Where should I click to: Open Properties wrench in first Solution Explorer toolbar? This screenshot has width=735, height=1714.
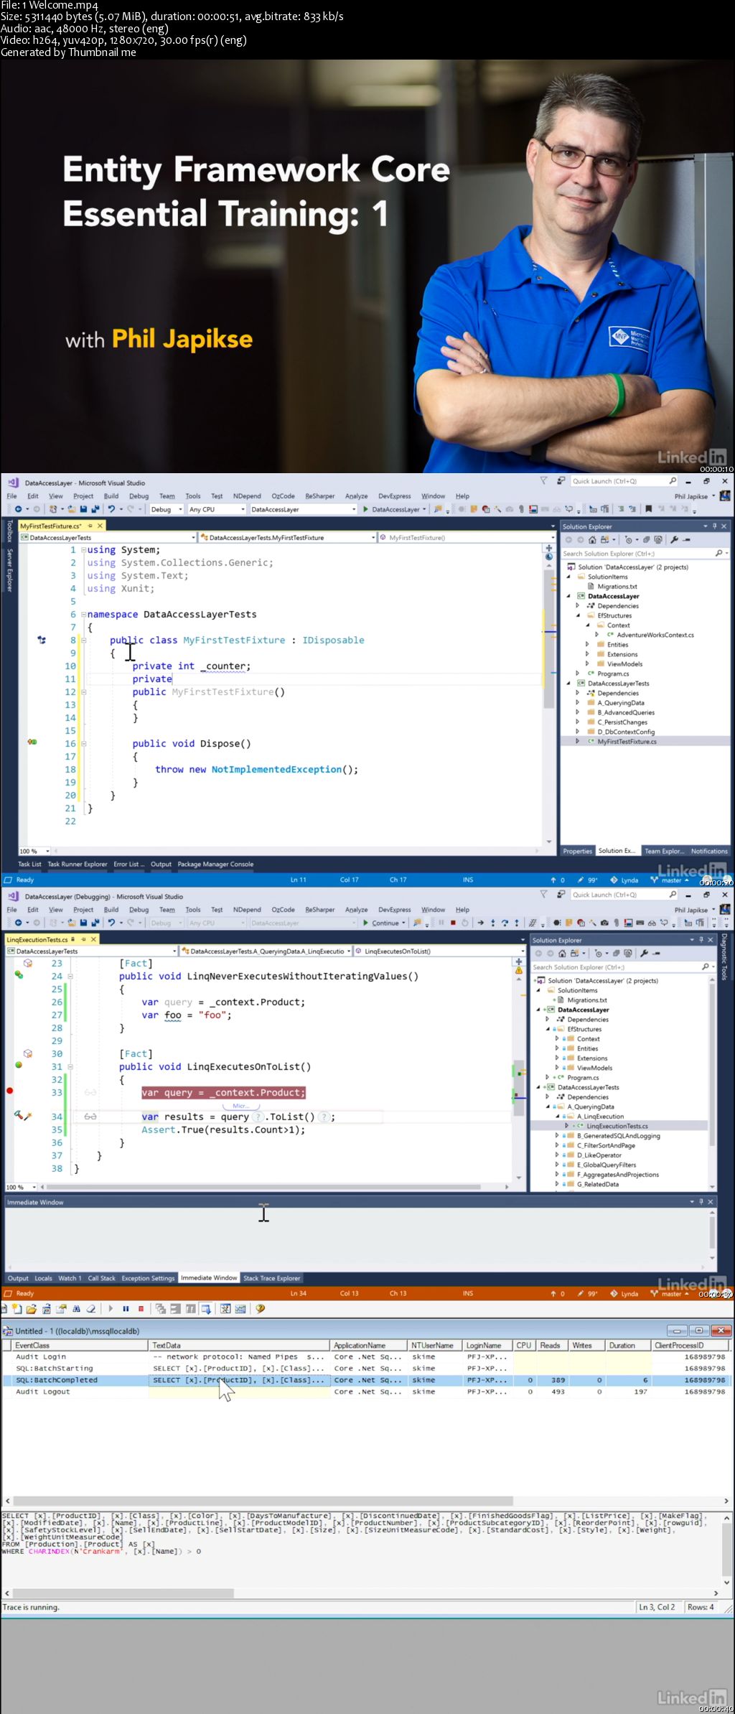[674, 540]
